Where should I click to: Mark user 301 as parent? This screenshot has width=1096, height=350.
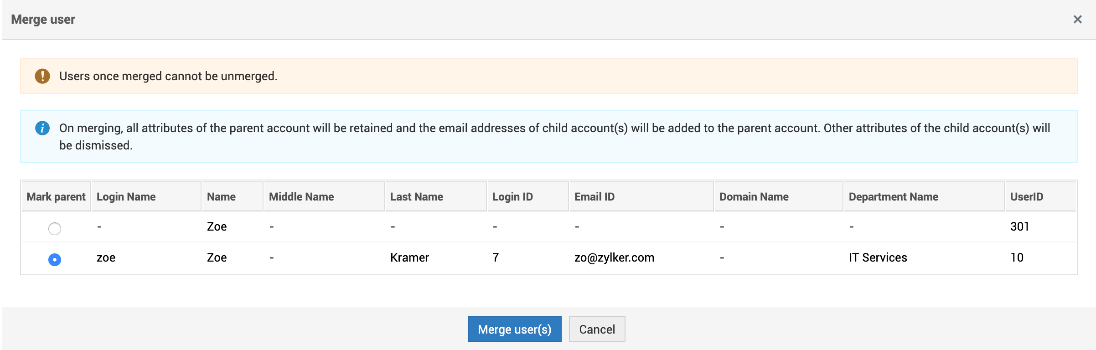click(x=55, y=228)
